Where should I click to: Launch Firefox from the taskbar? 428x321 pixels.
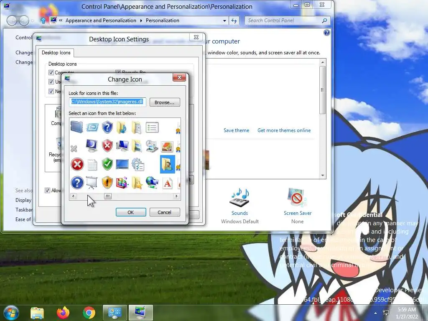point(63,313)
